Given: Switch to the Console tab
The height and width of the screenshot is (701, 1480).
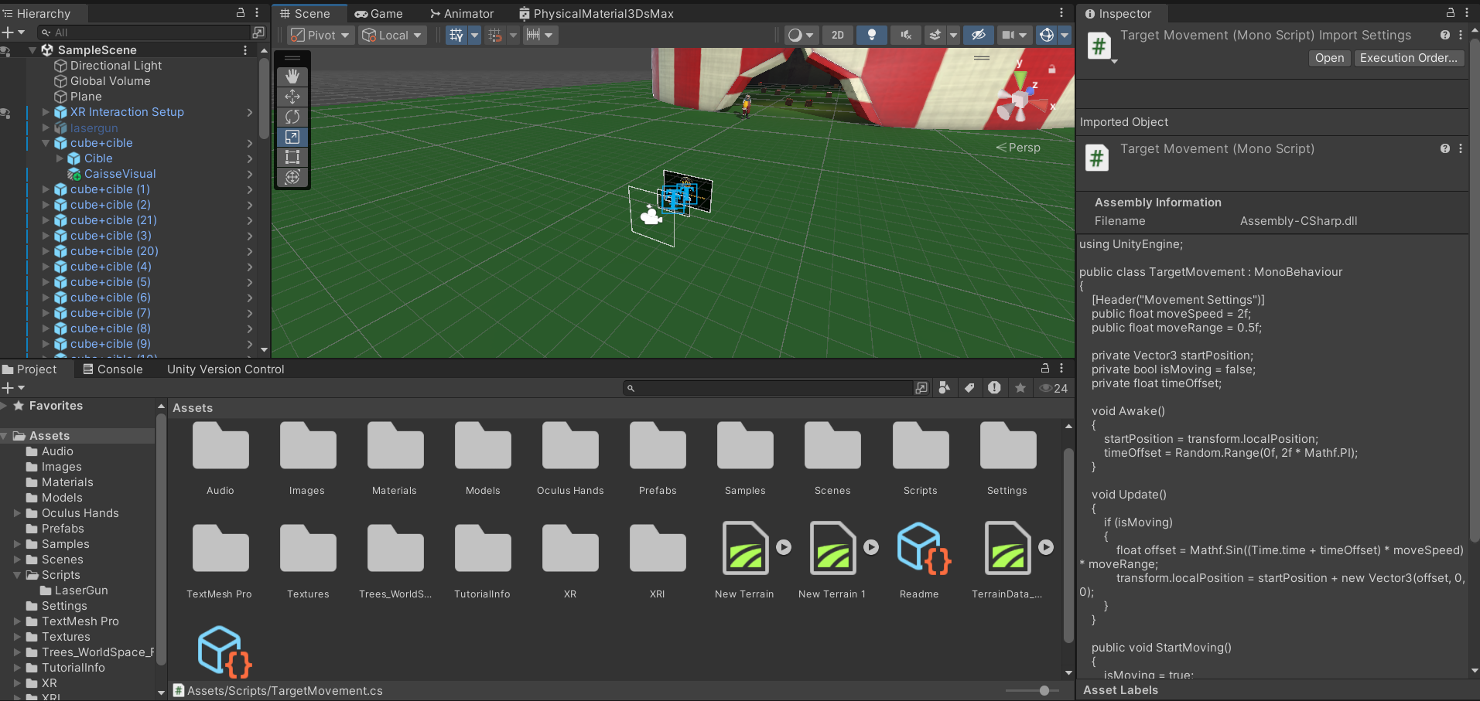Looking at the screenshot, I should click(x=112, y=369).
